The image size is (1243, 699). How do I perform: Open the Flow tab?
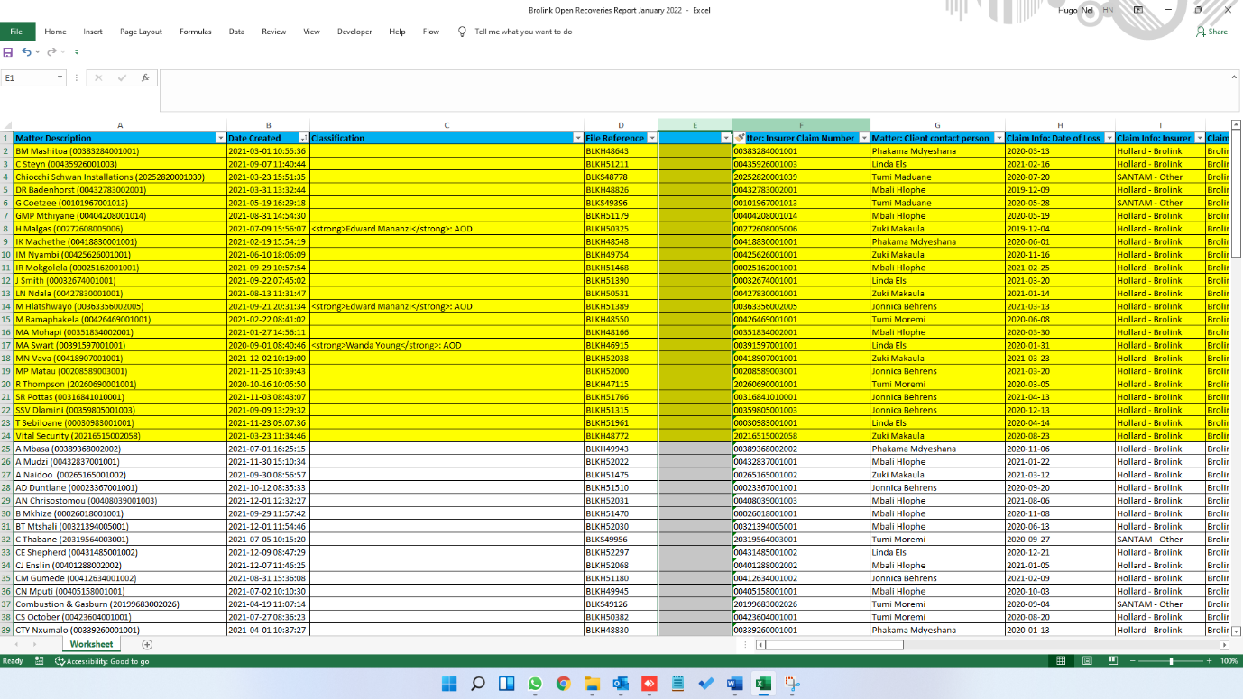pos(431,32)
